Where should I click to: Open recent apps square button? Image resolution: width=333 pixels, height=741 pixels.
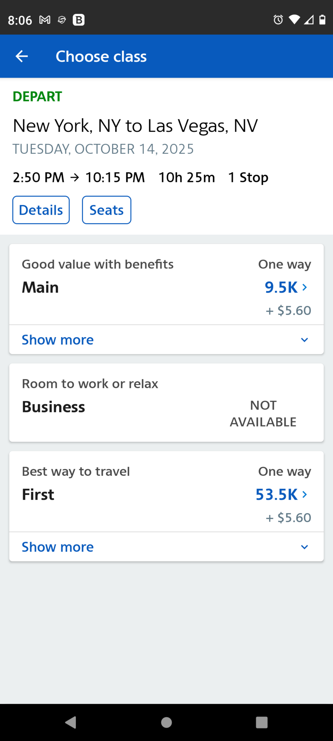[262, 722]
